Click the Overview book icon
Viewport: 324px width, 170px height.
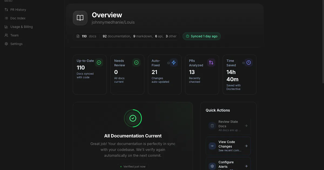click(x=80, y=18)
